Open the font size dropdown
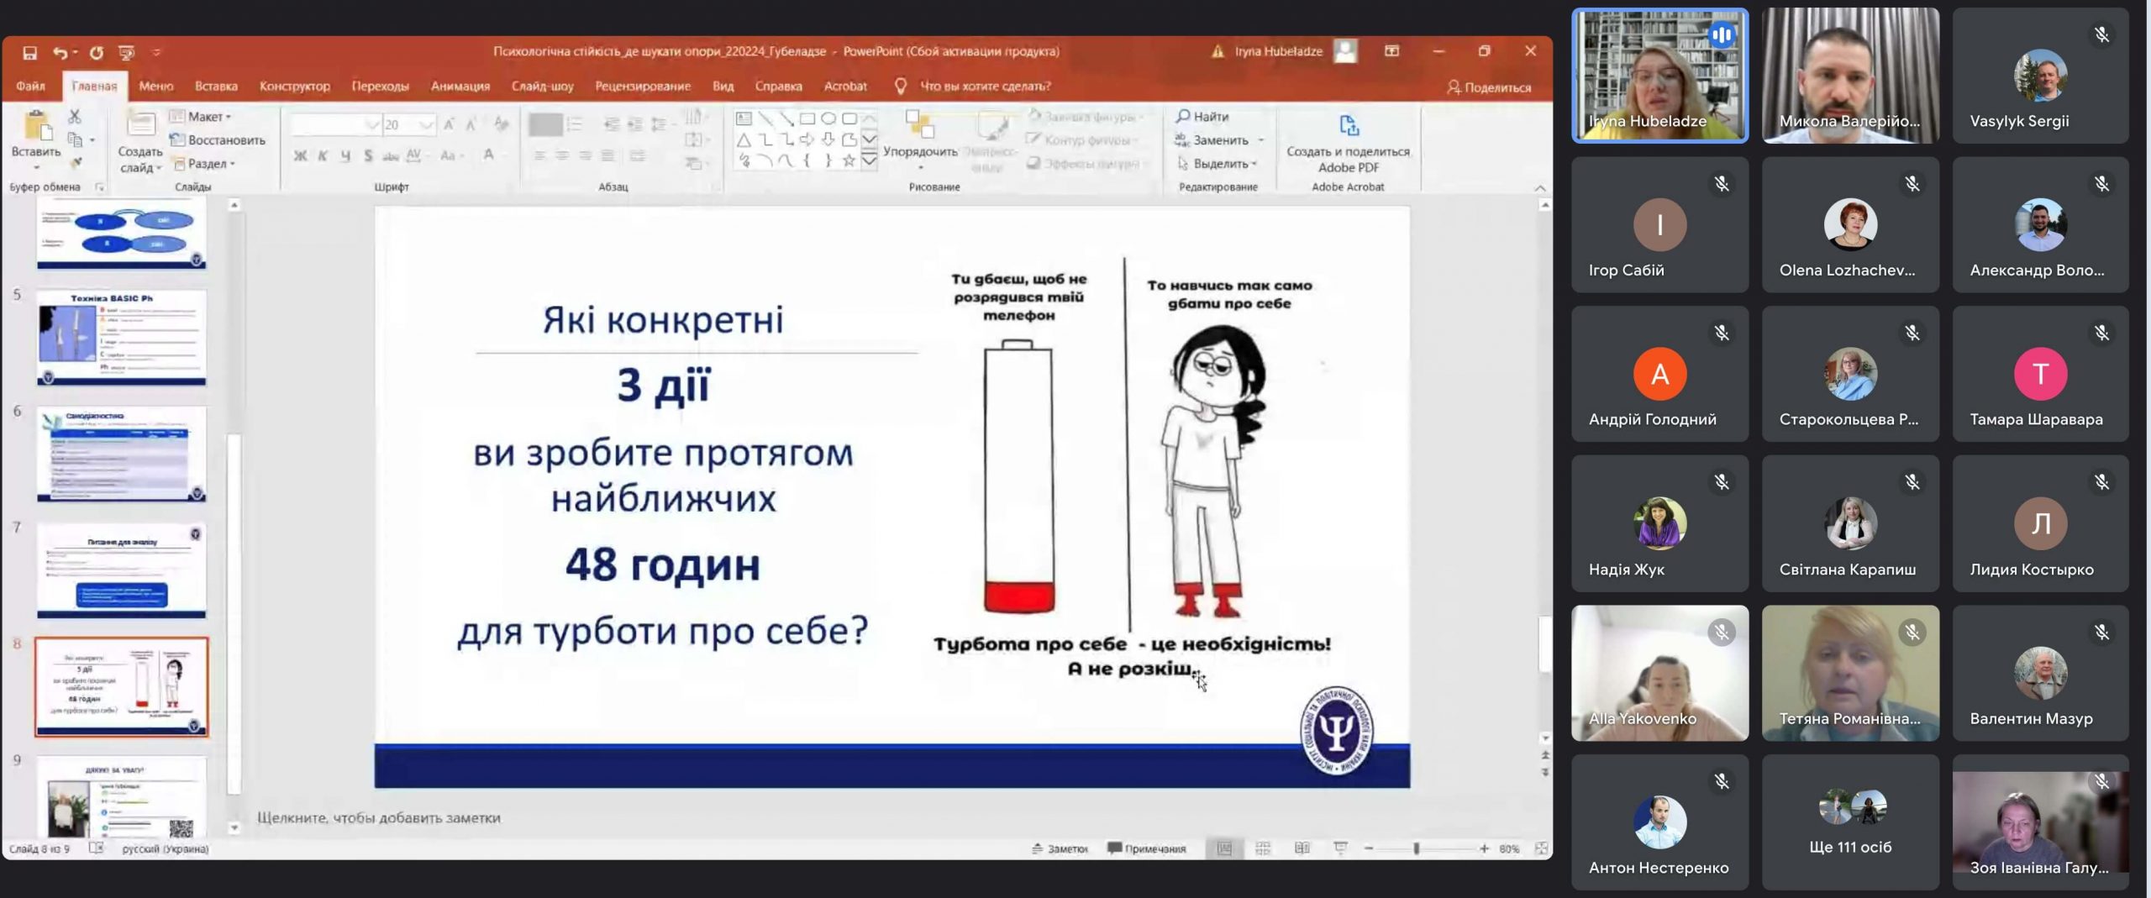Image resolution: width=2151 pixels, height=898 pixels. (426, 125)
